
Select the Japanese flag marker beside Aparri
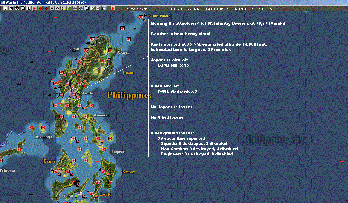pyautogui.click(x=110, y=50)
